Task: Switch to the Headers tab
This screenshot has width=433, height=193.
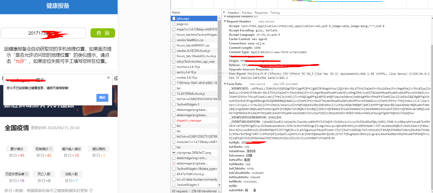Action: [x=233, y=13]
